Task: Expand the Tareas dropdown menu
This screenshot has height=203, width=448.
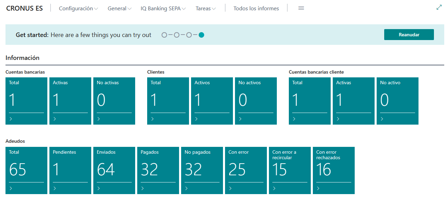Action: click(205, 9)
